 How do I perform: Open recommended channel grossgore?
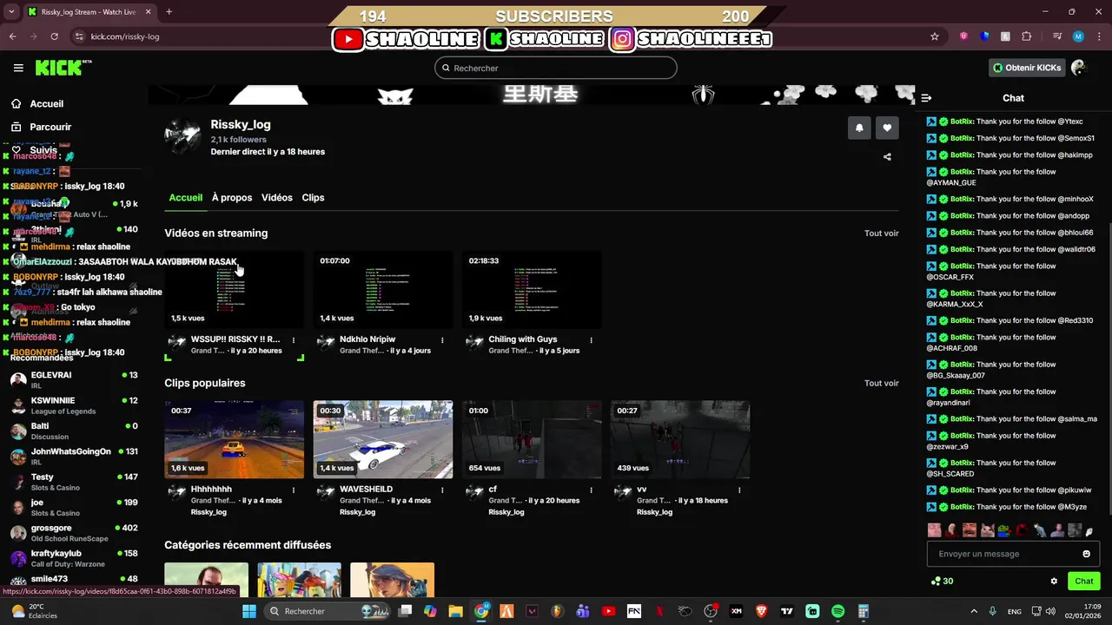tap(74, 533)
